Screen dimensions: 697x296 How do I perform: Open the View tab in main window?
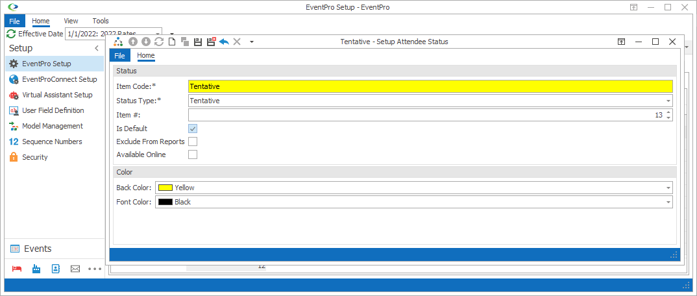pyautogui.click(x=71, y=21)
